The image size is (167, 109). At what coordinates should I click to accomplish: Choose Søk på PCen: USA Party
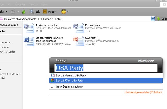click(x=106, y=81)
